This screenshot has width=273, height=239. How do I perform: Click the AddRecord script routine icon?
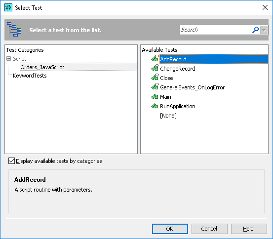(x=155, y=59)
